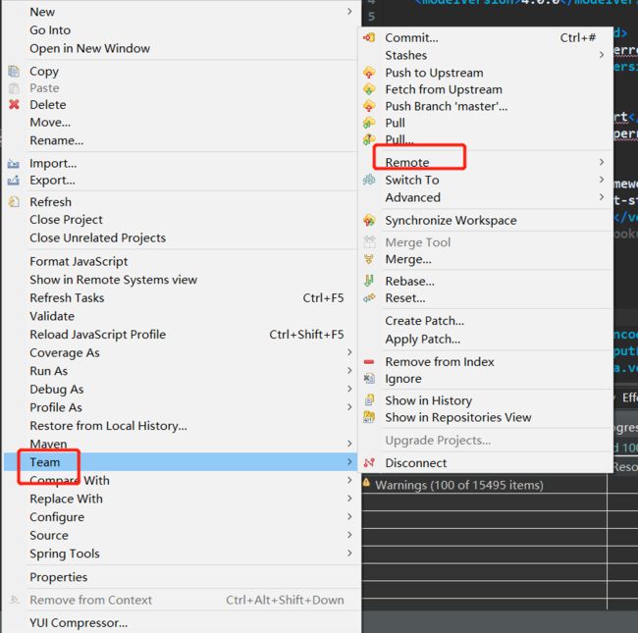Select Go Into from context menu

(50, 30)
